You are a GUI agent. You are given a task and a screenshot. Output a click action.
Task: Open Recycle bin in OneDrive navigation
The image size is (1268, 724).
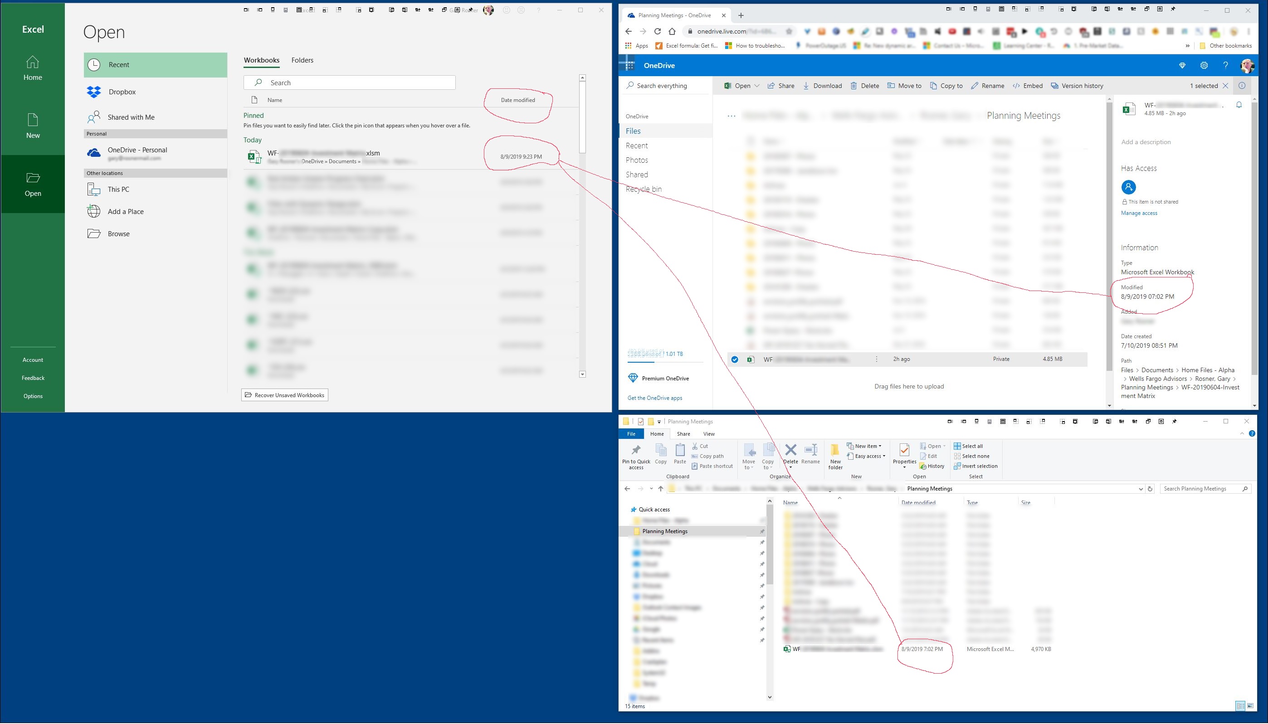[x=644, y=190]
